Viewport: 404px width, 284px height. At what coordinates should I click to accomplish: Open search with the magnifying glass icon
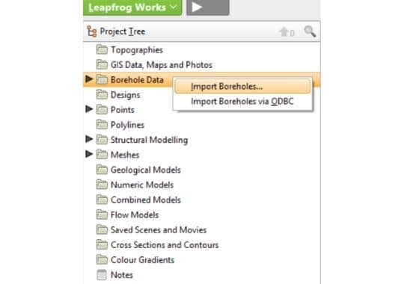[x=310, y=31]
